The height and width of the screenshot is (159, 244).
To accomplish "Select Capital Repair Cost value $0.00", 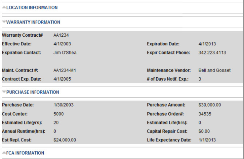I will click(204, 131).
